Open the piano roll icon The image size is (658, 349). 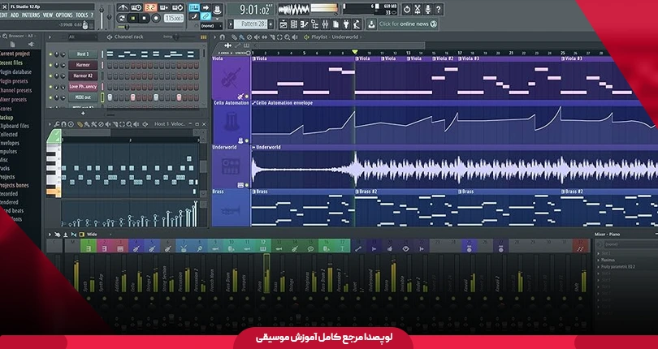pyautogui.click(x=305, y=24)
